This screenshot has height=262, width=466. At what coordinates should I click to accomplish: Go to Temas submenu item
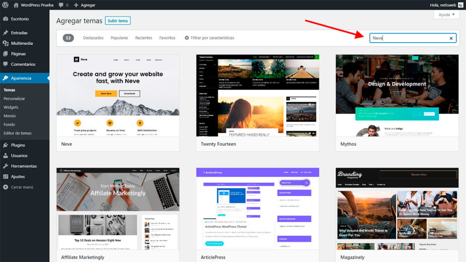(9, 90)
